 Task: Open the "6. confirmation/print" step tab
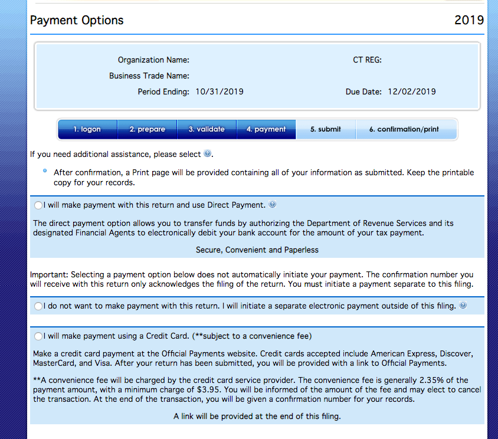(405, 129)
